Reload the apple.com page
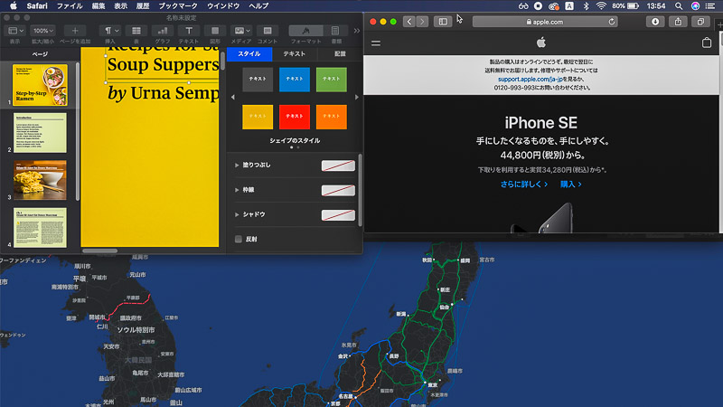The width and height of the screenshot is (723, 407). (612, 22)
